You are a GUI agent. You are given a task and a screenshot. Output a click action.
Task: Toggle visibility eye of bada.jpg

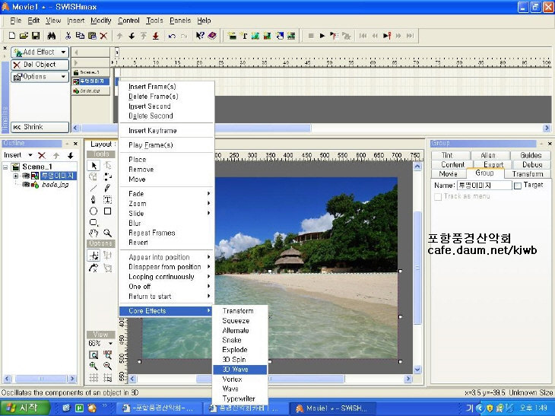[26, 185]
